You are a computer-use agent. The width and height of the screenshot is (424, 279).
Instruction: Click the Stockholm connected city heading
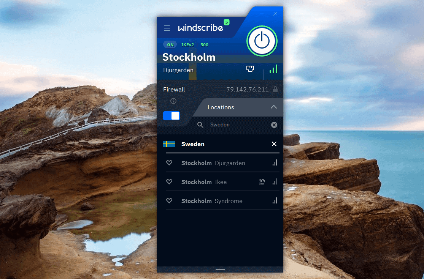pyautogui.click(x=189, y=57)
